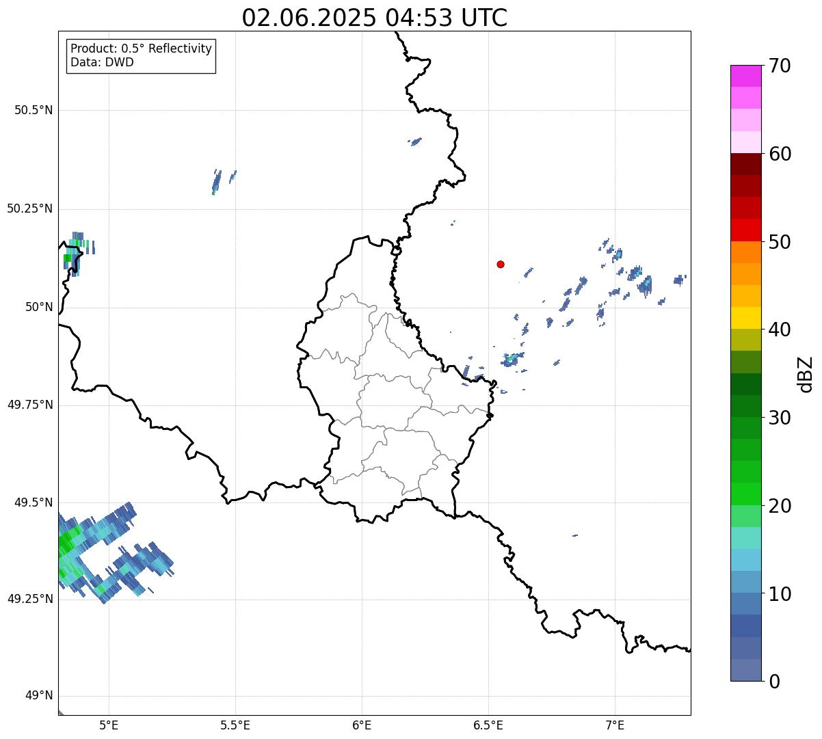Click the magenta top segment of the colorbar
The width and height of the screenshot is (822, 739).
pos(745,76)
